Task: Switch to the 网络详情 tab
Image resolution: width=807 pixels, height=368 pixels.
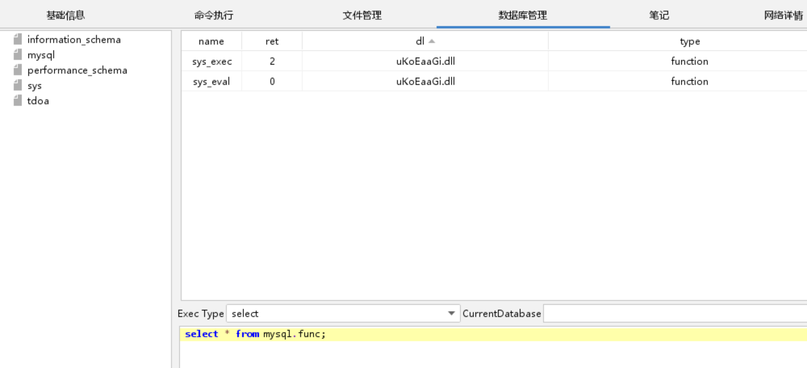Action: pos(783,16)
